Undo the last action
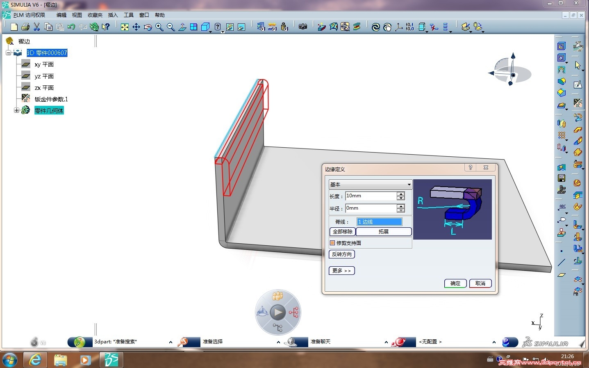Image resolution: width=589 pixels, height=368 pixels. pyautogui.click(x=71, y=27)
